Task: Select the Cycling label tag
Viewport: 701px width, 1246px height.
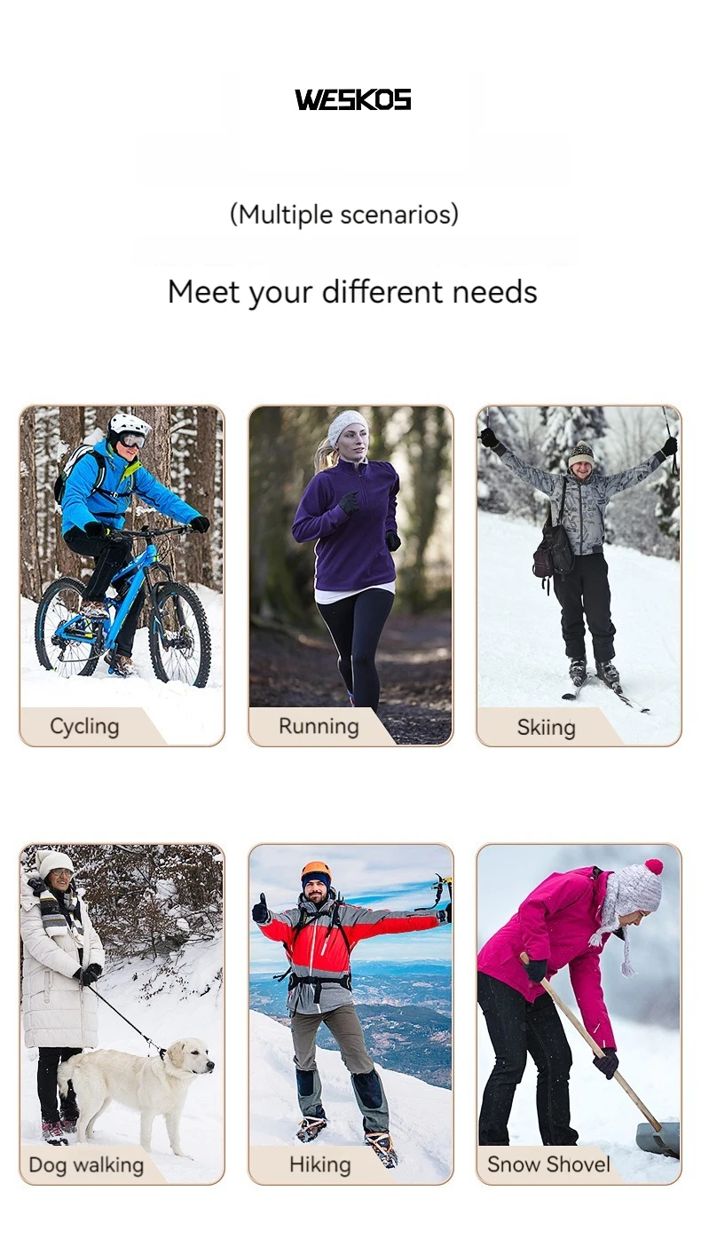Action: click(x=84, y=726)
